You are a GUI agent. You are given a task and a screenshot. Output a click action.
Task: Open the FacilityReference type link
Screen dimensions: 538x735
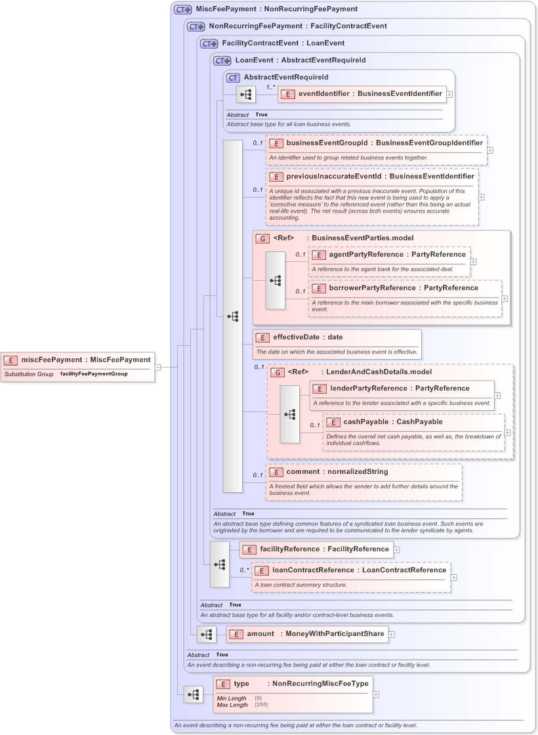358,549
